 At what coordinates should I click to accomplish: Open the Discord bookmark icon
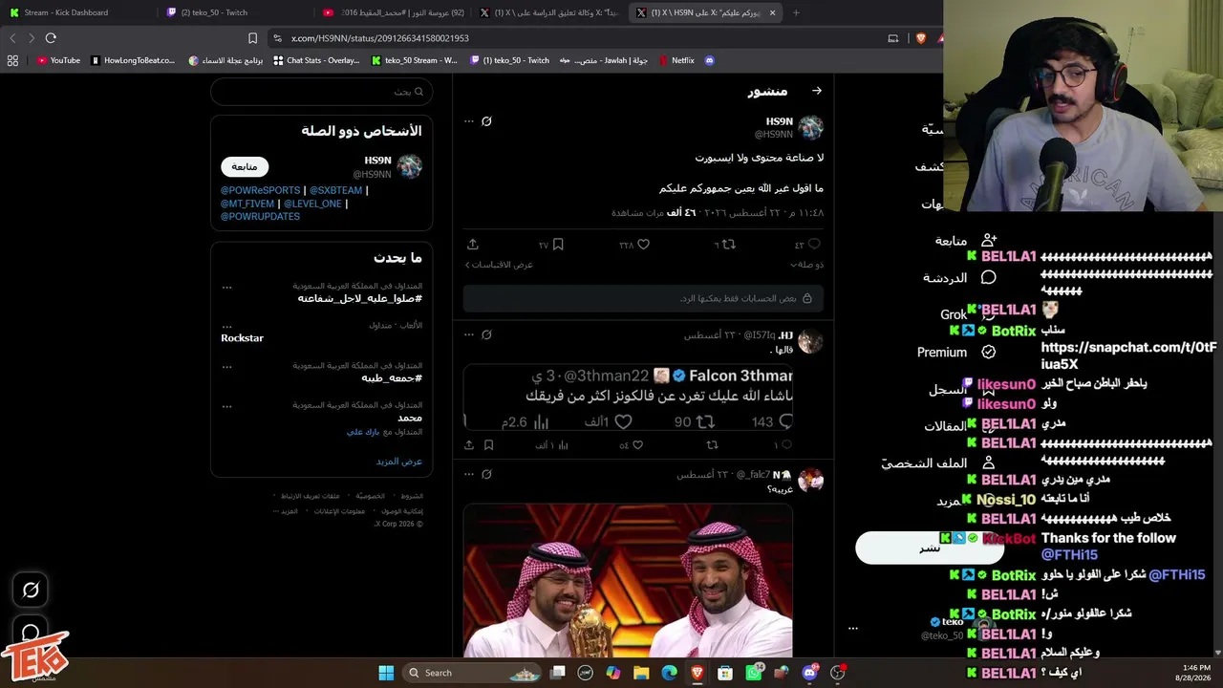(709, 60)
